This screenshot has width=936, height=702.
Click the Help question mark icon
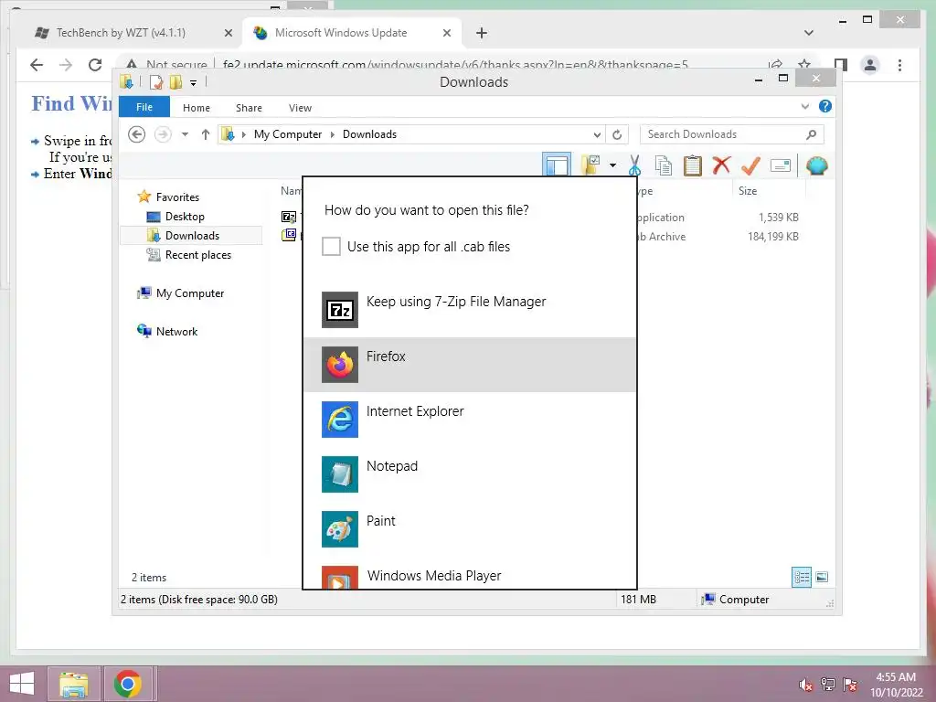[x=825, y=106]
